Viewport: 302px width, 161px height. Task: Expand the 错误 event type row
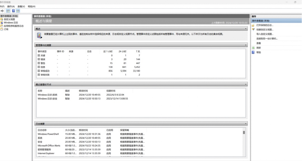click(39, 59)
